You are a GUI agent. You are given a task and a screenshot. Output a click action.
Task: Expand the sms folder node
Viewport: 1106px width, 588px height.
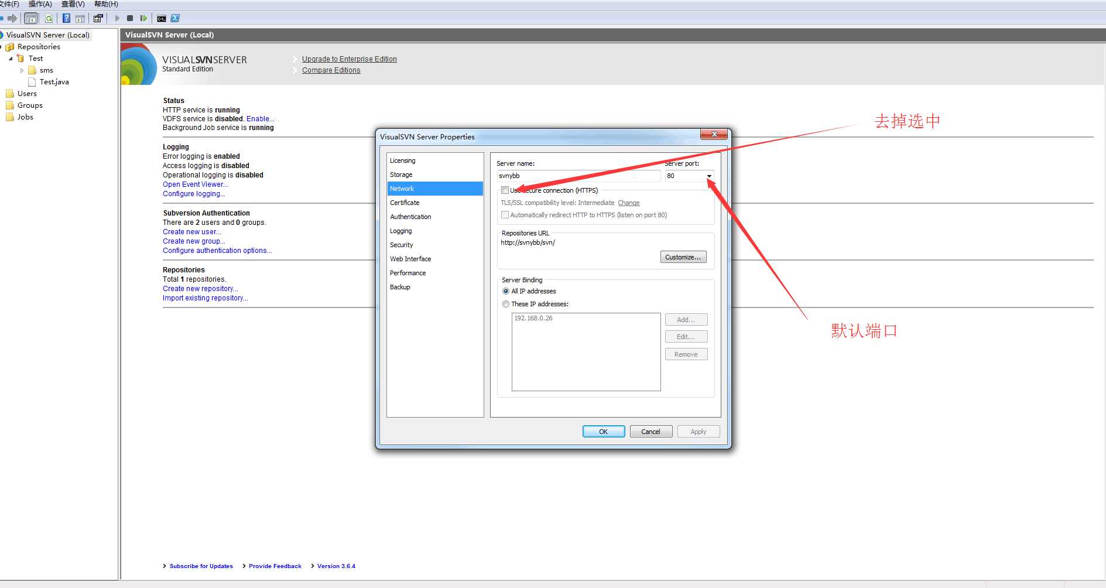point(22,70)
